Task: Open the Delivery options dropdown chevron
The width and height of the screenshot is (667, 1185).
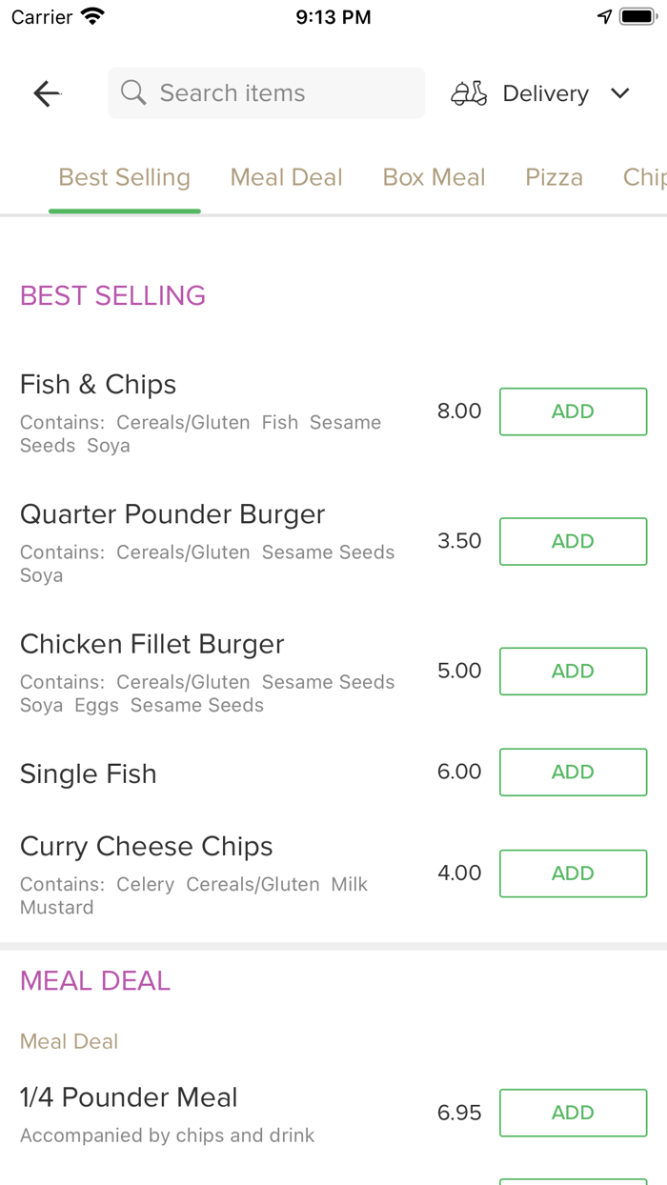Action: tap(619, 93)
